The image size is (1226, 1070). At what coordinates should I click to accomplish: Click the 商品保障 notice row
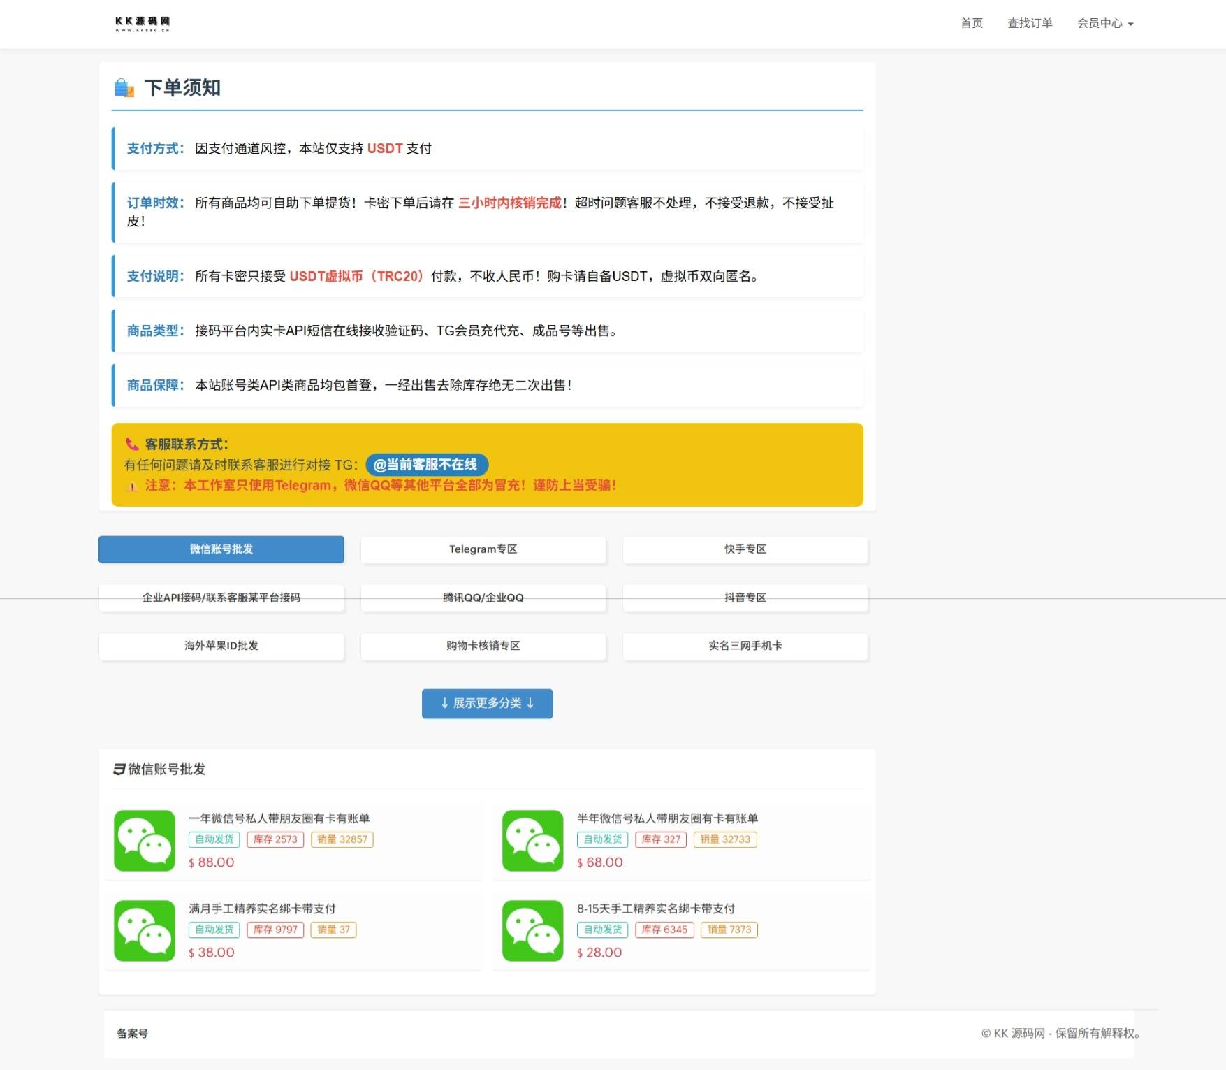(x=488, y=386)
